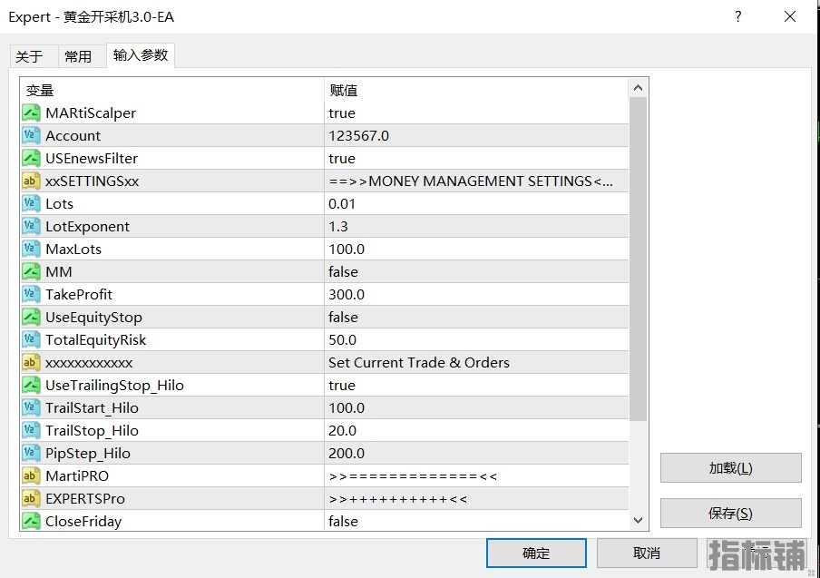
Task: Click the 加载(L) load button
Action: pos(730,467)
